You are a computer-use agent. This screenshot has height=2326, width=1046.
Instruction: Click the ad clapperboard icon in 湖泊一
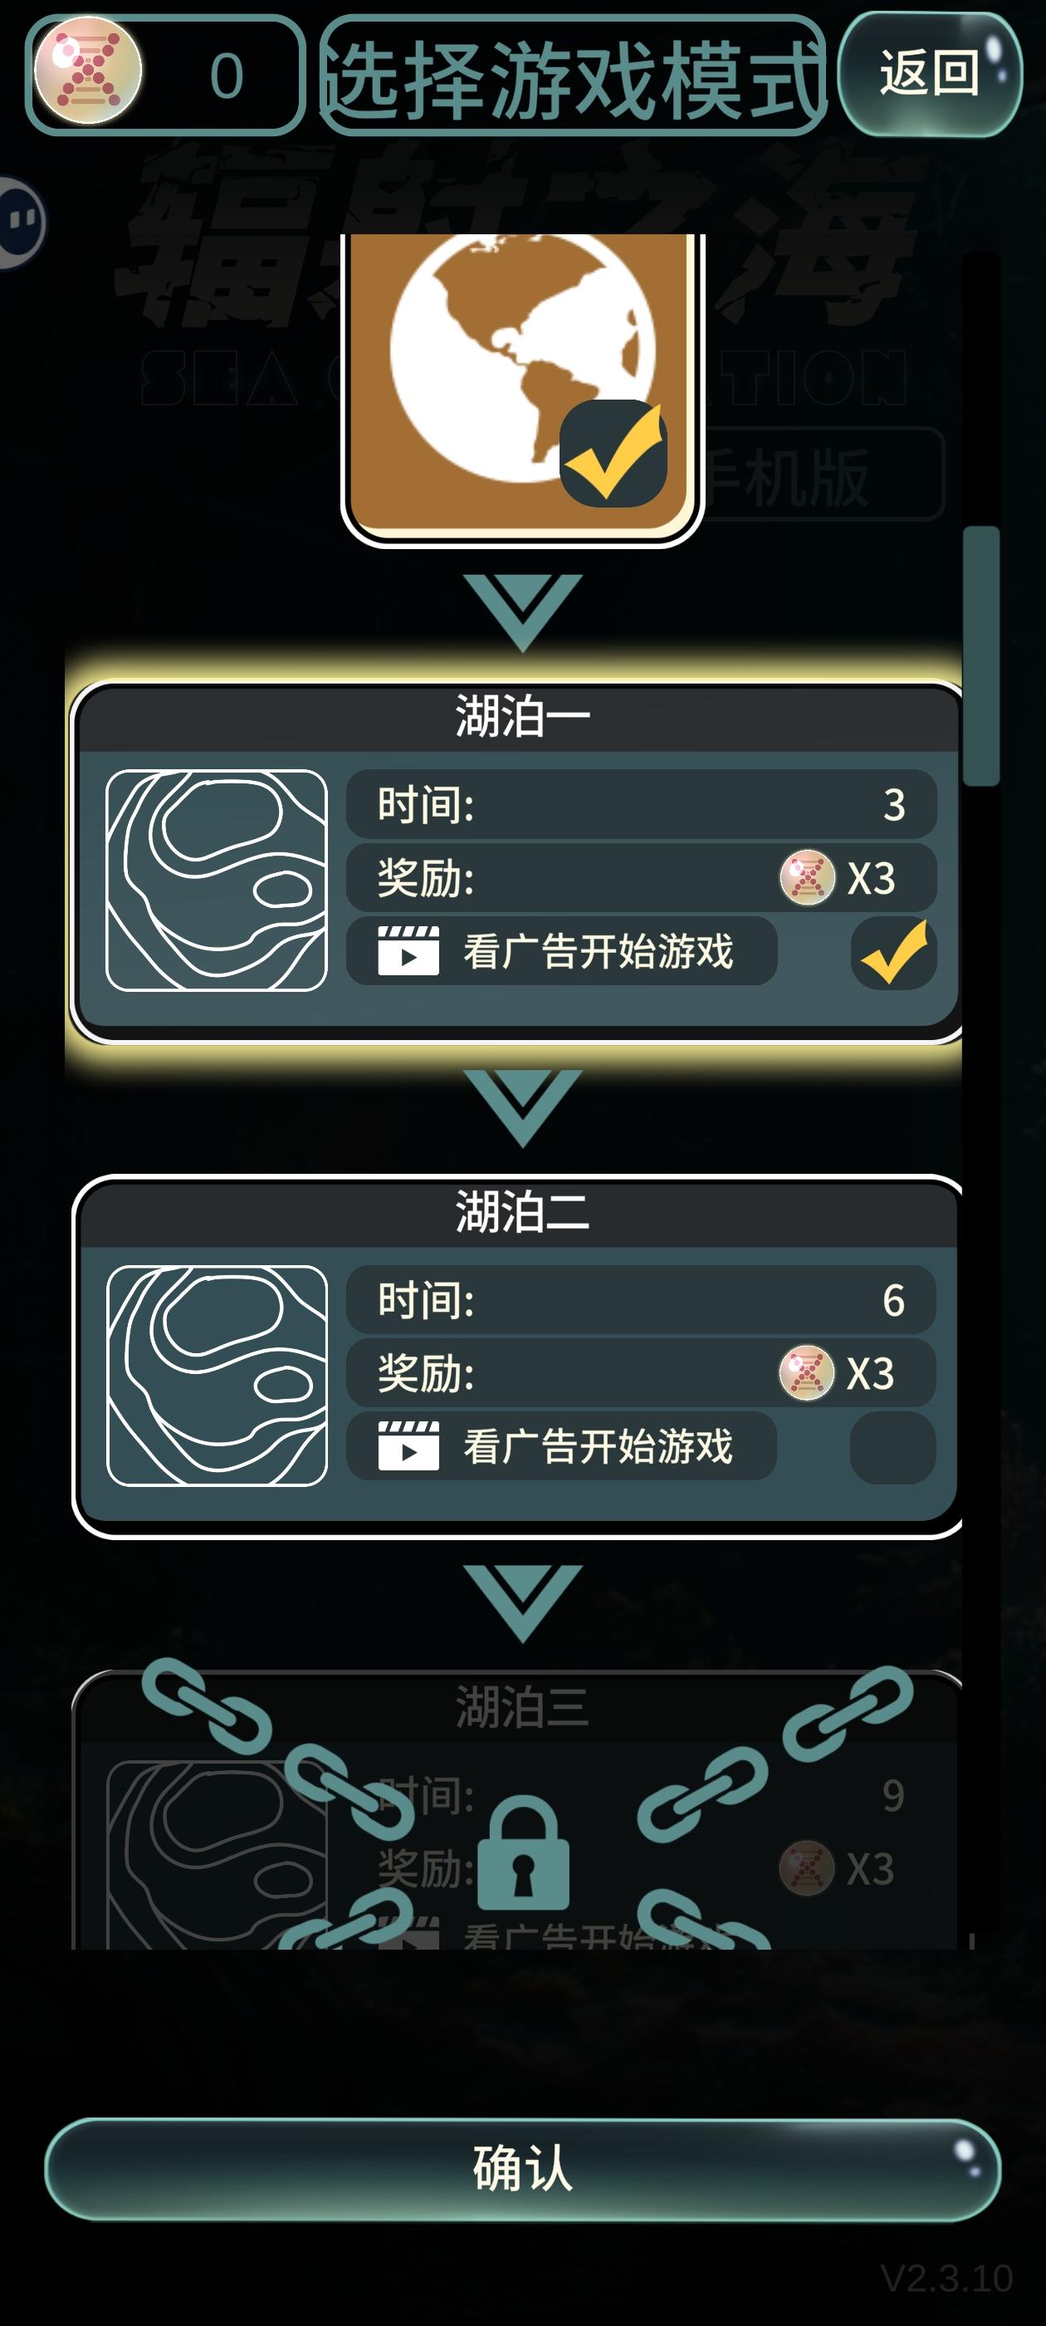(408, 951)
